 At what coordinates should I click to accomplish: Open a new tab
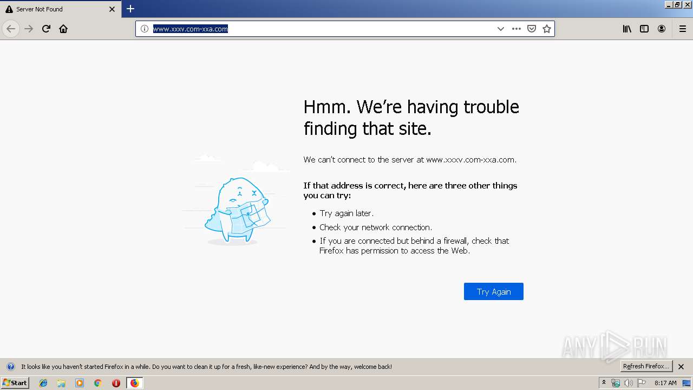pos(130,9)
